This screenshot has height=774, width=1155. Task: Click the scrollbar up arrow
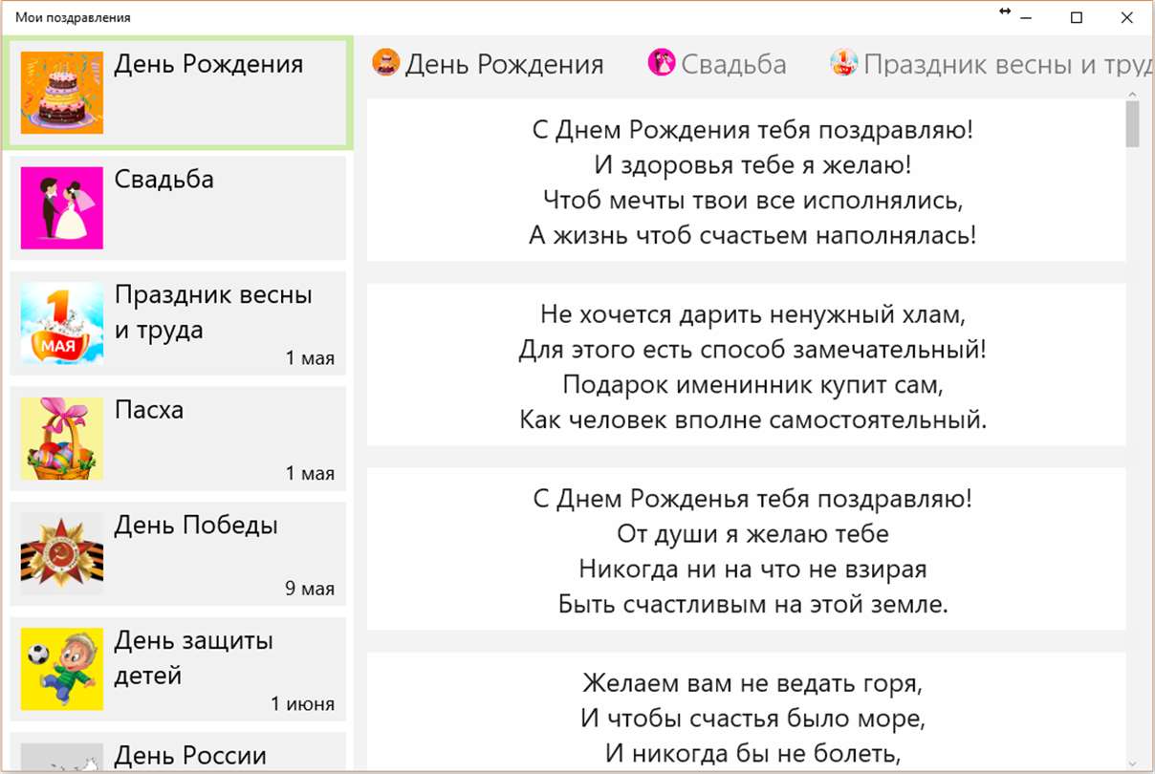(1133, 95)
